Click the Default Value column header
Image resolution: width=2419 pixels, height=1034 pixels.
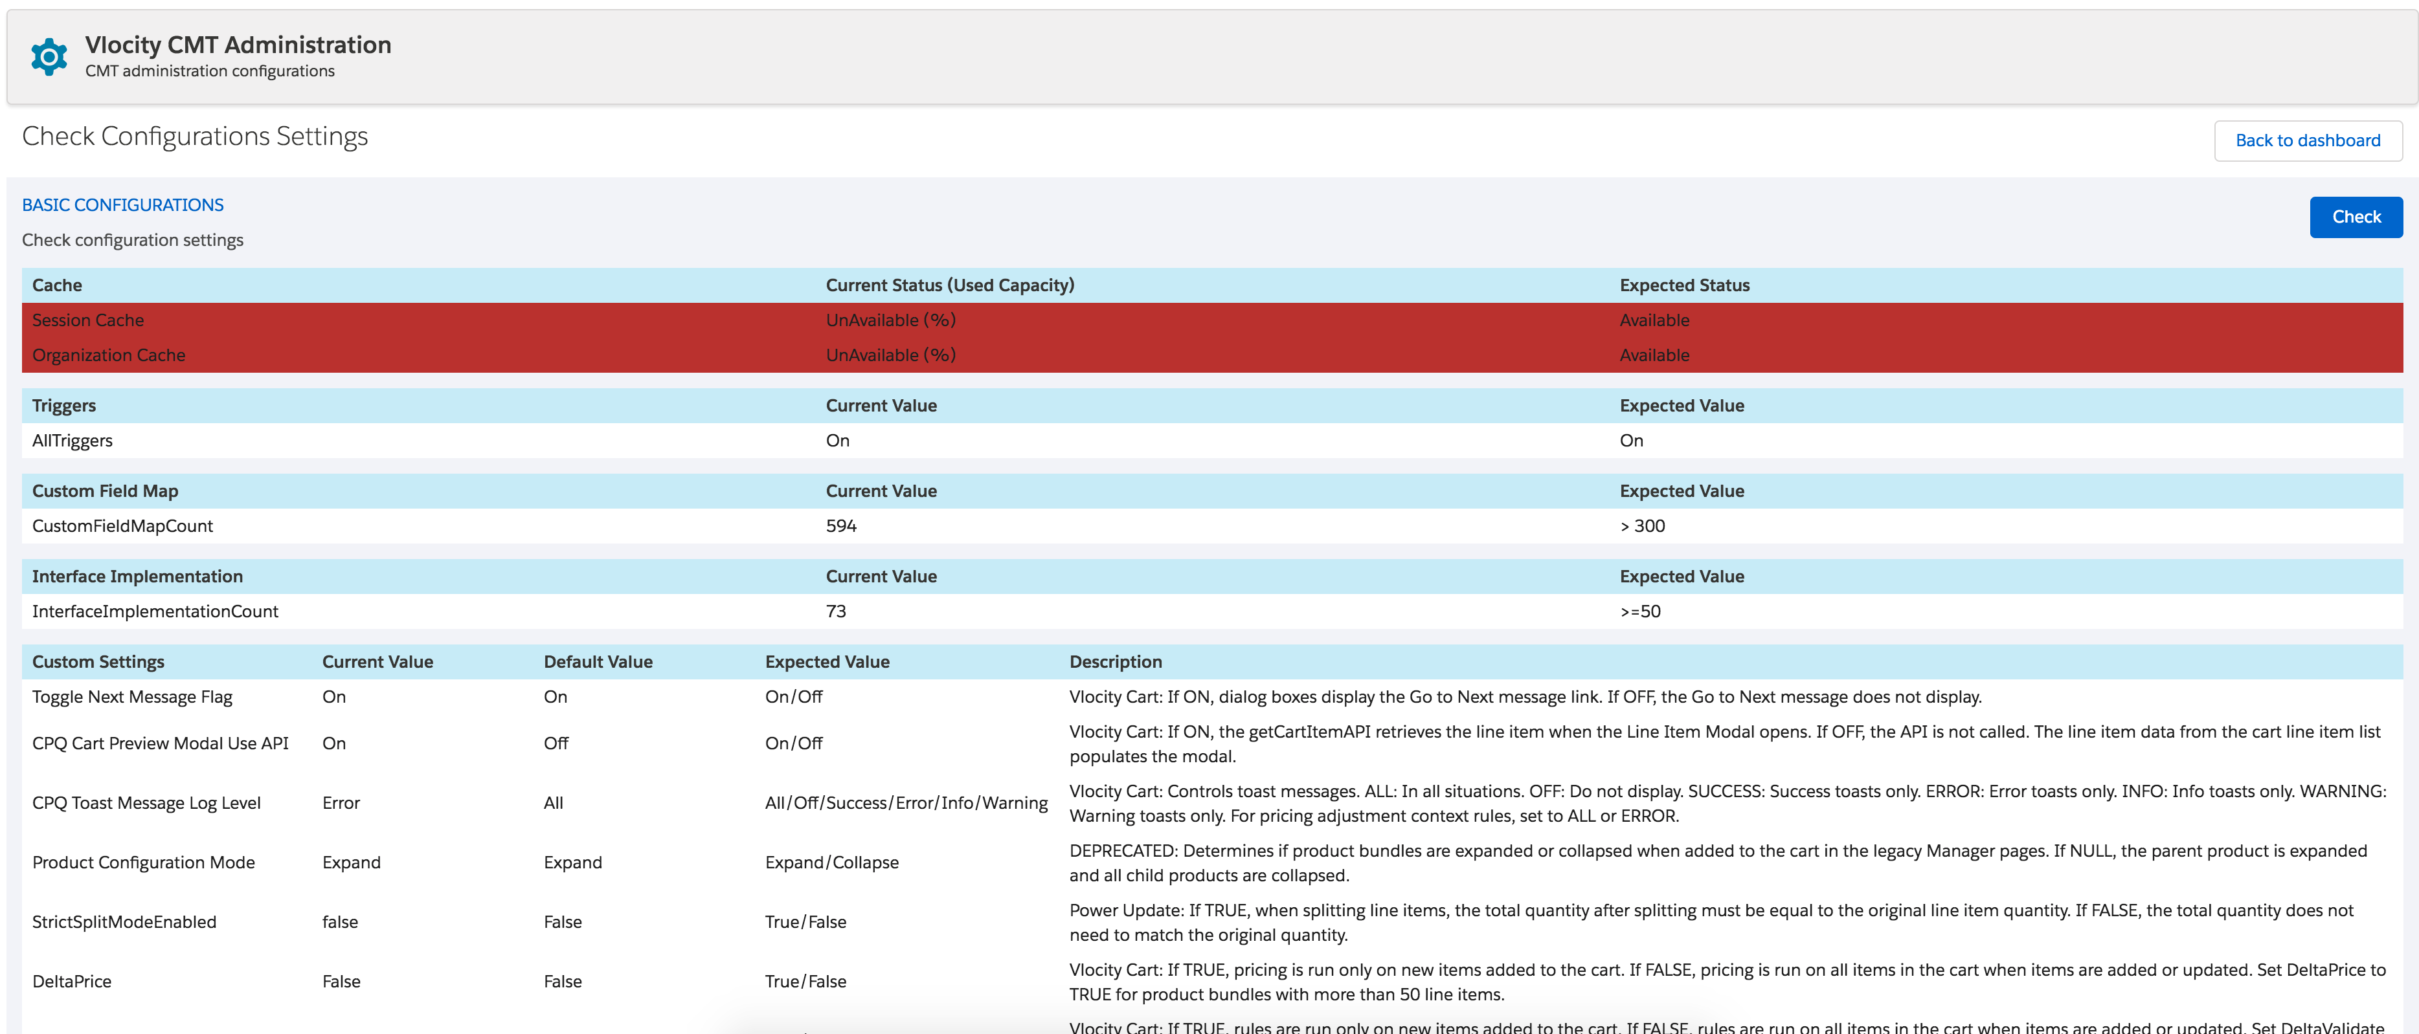point(597,661)
